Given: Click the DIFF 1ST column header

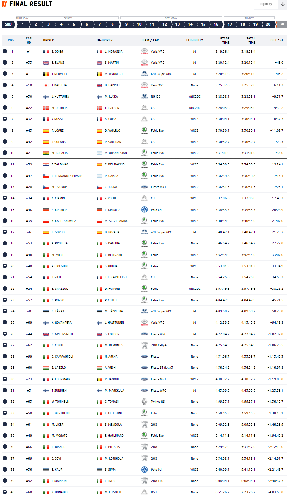Looking at the screenshot, I should click(277, 40).
